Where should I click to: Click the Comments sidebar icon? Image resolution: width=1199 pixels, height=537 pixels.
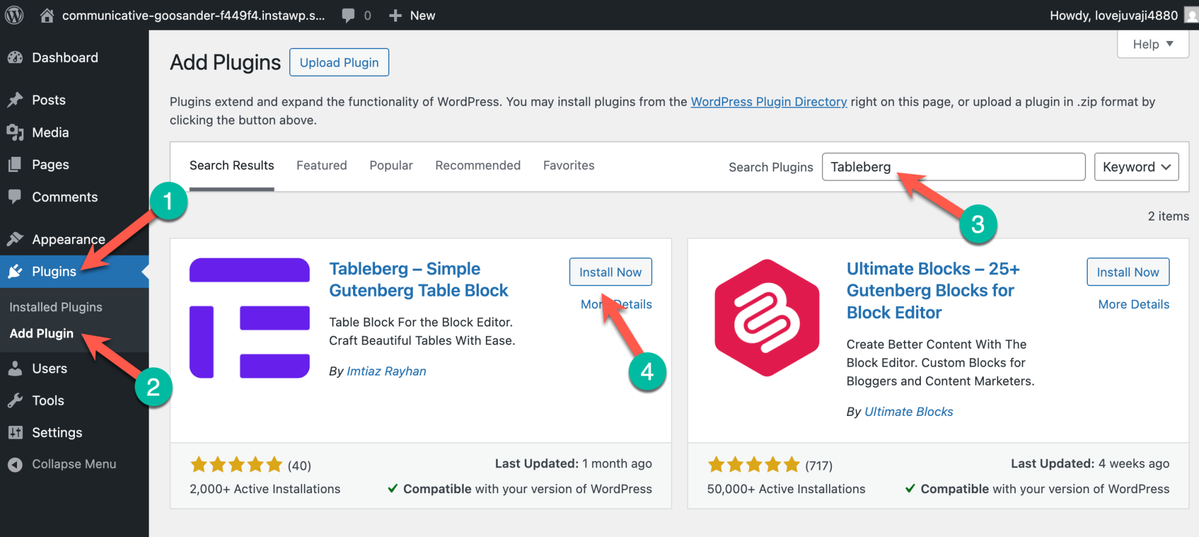click(x=15, y=197)
